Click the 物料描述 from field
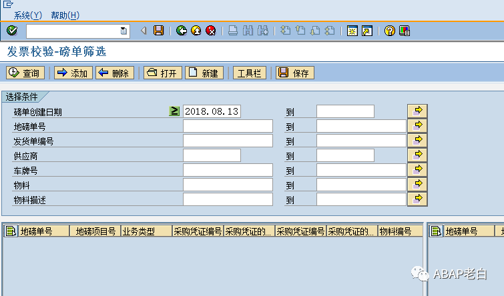Viewport: 504px width, 296px height. click(228, 199)
